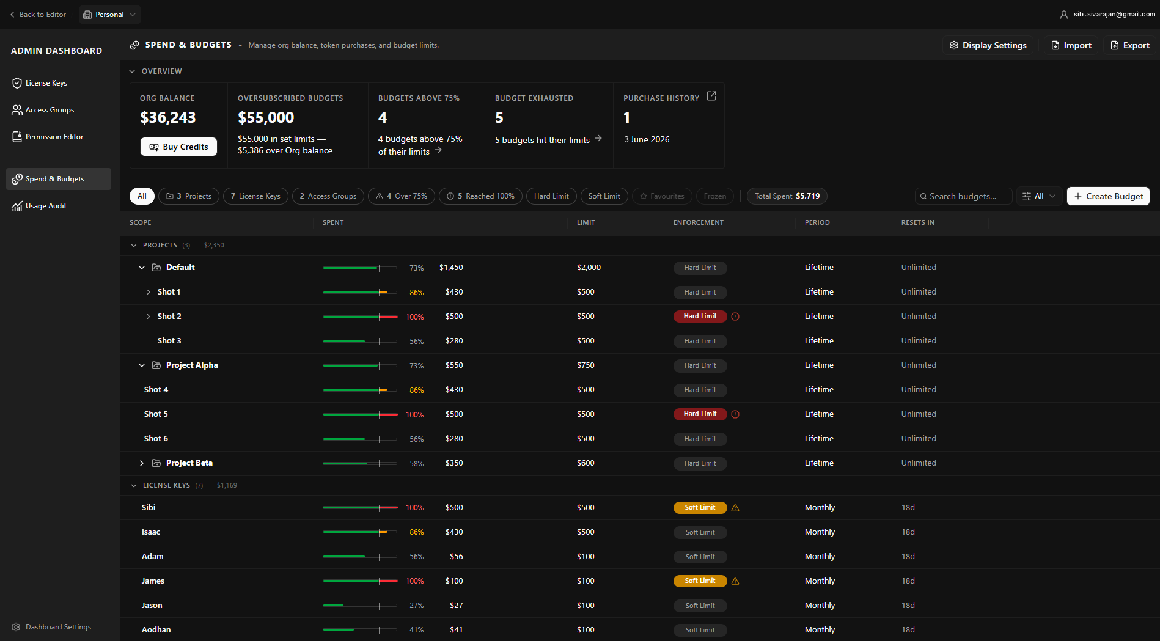Click red alert icon on Shot 5 row

(x=735, y=414)
